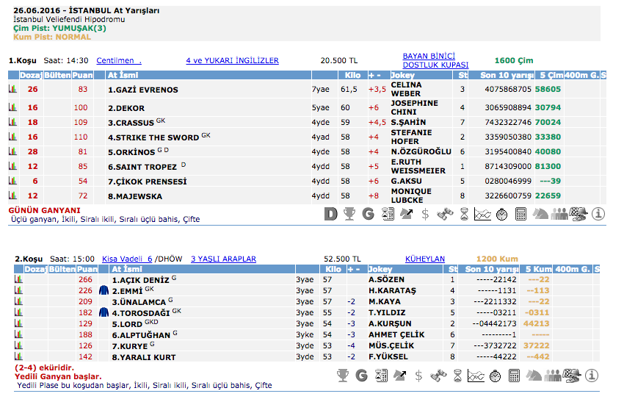Open the Kısa Vadeli 6 link
The height and width of the screenshot is (413, 624).
coord(126,259)
